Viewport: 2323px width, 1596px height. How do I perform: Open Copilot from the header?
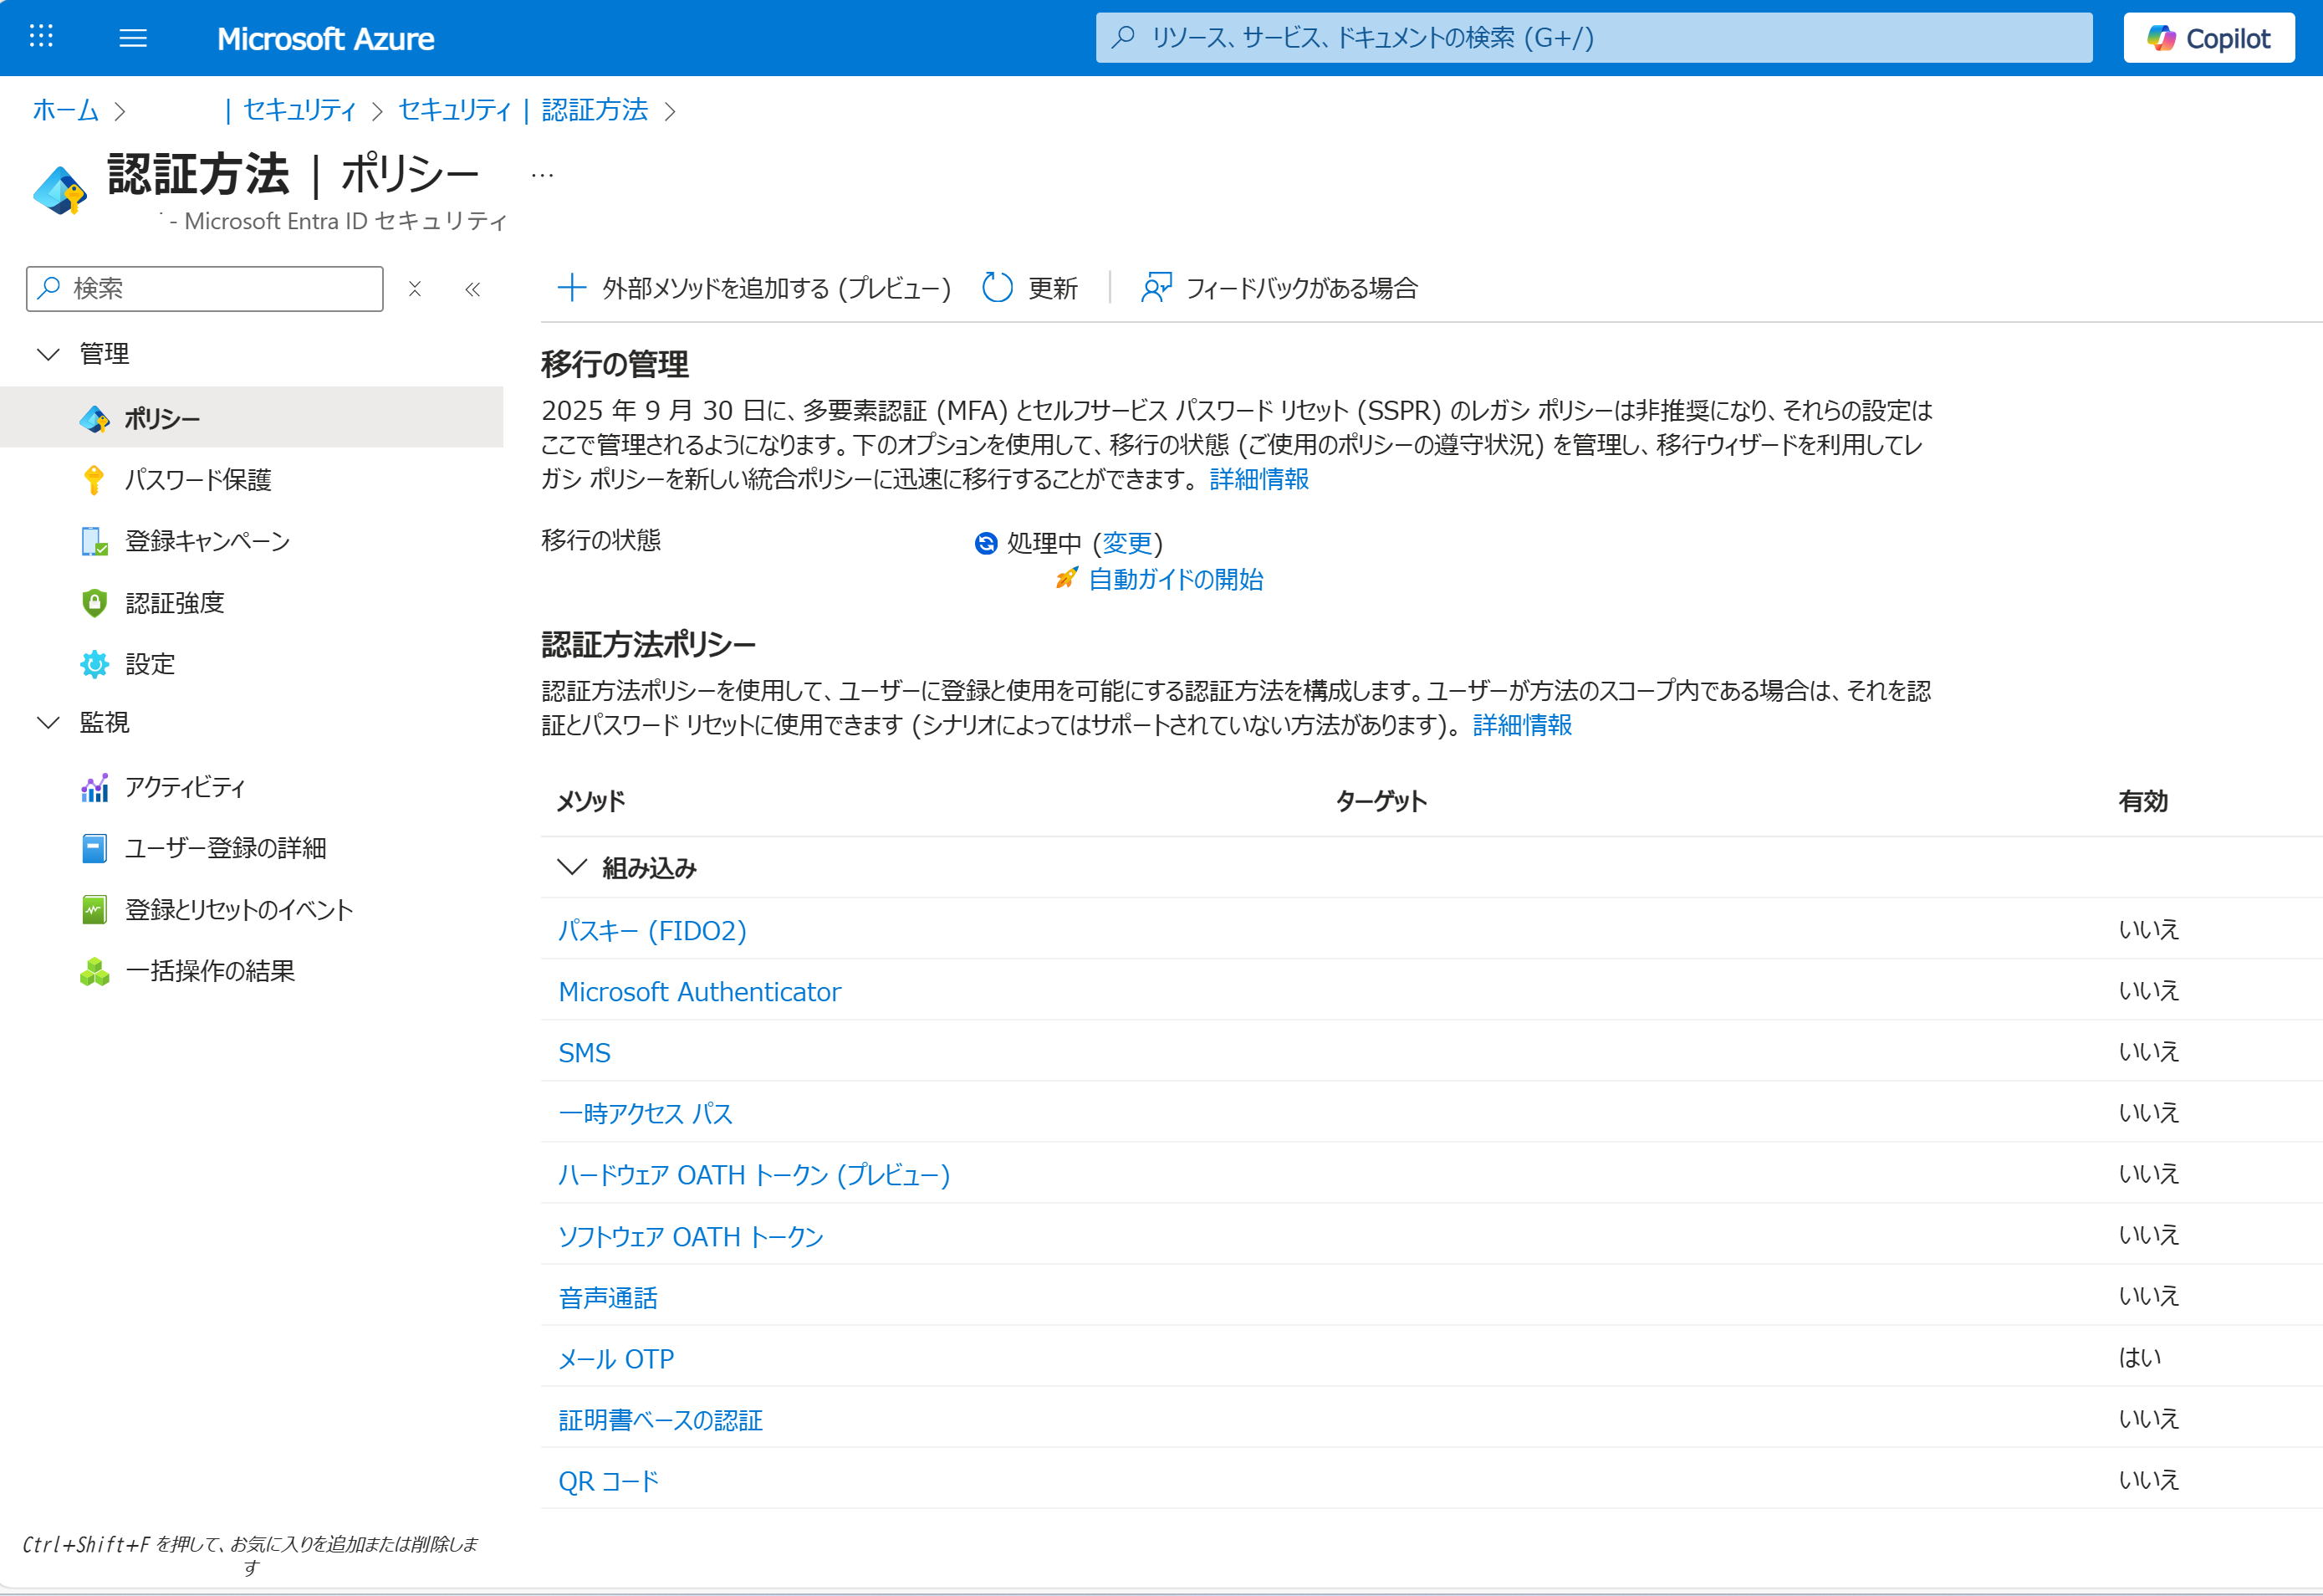[x=2208, y=38]
